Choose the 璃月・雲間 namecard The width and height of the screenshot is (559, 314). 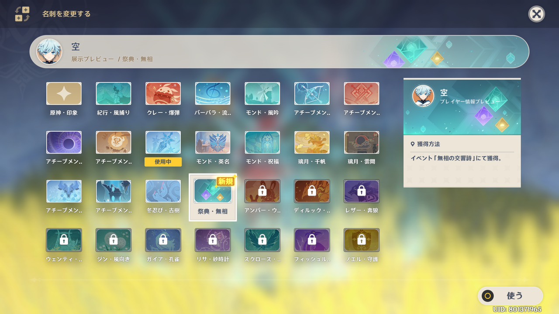[x=361, y=143]
